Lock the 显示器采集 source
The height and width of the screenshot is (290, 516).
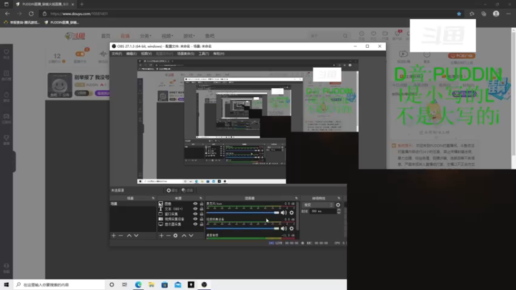[x=201, y=224]
